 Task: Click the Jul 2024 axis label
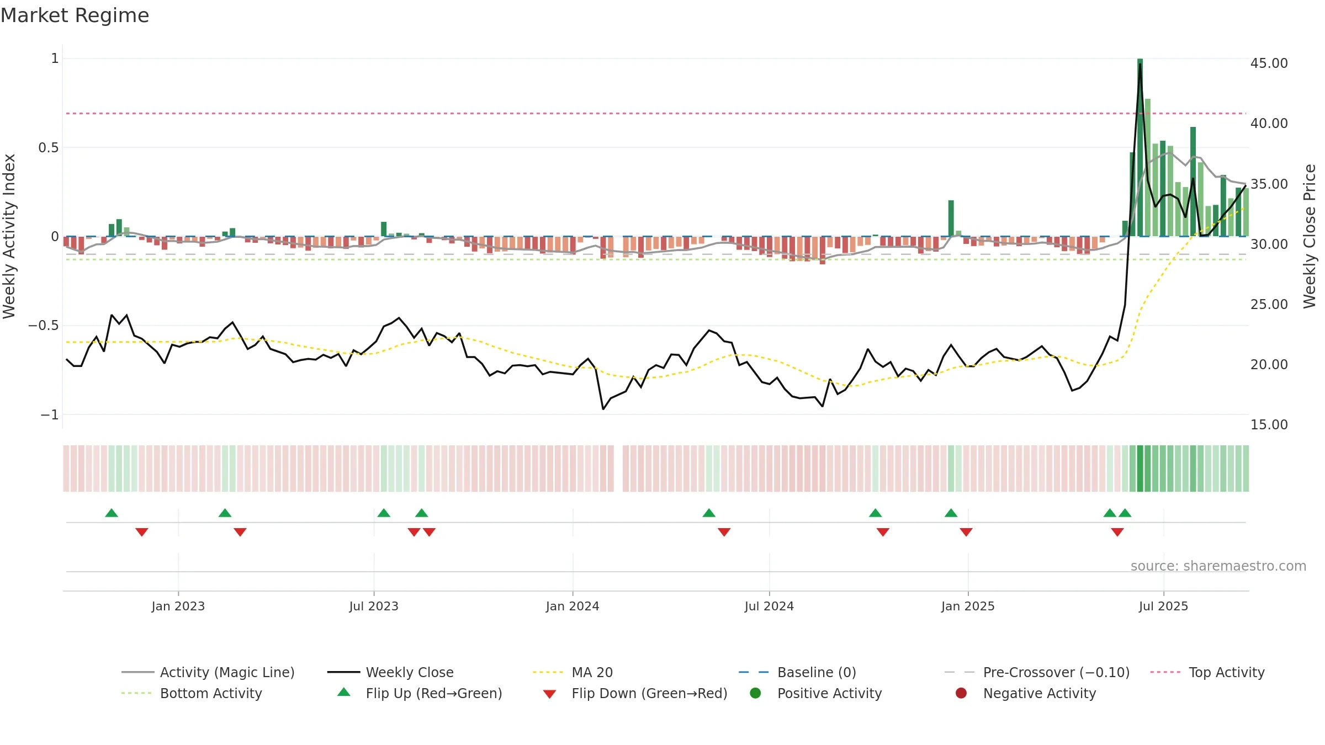pos(769,606)
